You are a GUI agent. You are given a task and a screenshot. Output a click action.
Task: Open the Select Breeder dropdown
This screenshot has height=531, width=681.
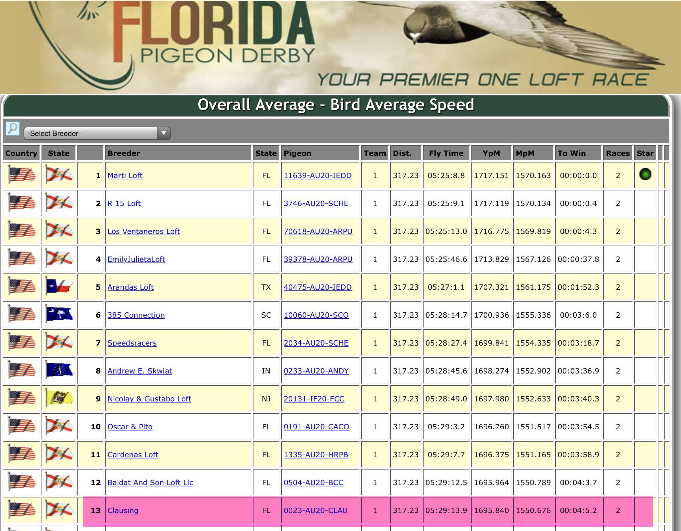97,133
